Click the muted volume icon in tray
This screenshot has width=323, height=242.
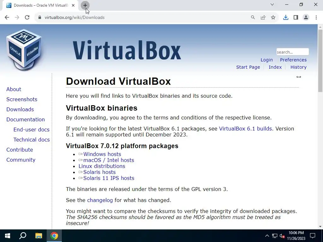point(282,236)
